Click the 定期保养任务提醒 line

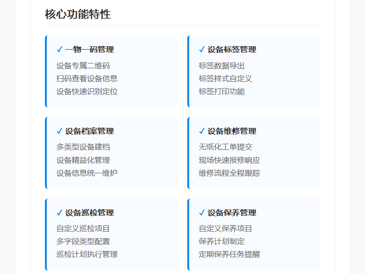pos(229,254)
